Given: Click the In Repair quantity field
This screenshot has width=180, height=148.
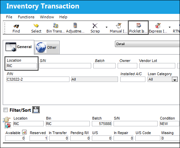Looking at the screenshot, I should coord(123,138).
